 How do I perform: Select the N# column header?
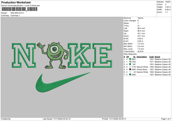tap(128, 57)
